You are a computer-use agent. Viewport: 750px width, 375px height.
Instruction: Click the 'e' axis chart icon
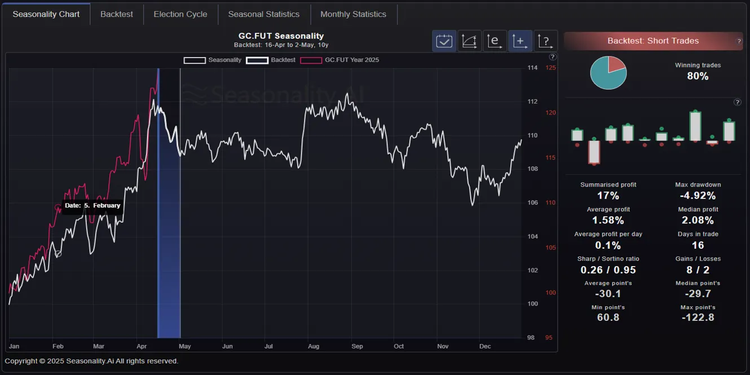click(495, 41)
